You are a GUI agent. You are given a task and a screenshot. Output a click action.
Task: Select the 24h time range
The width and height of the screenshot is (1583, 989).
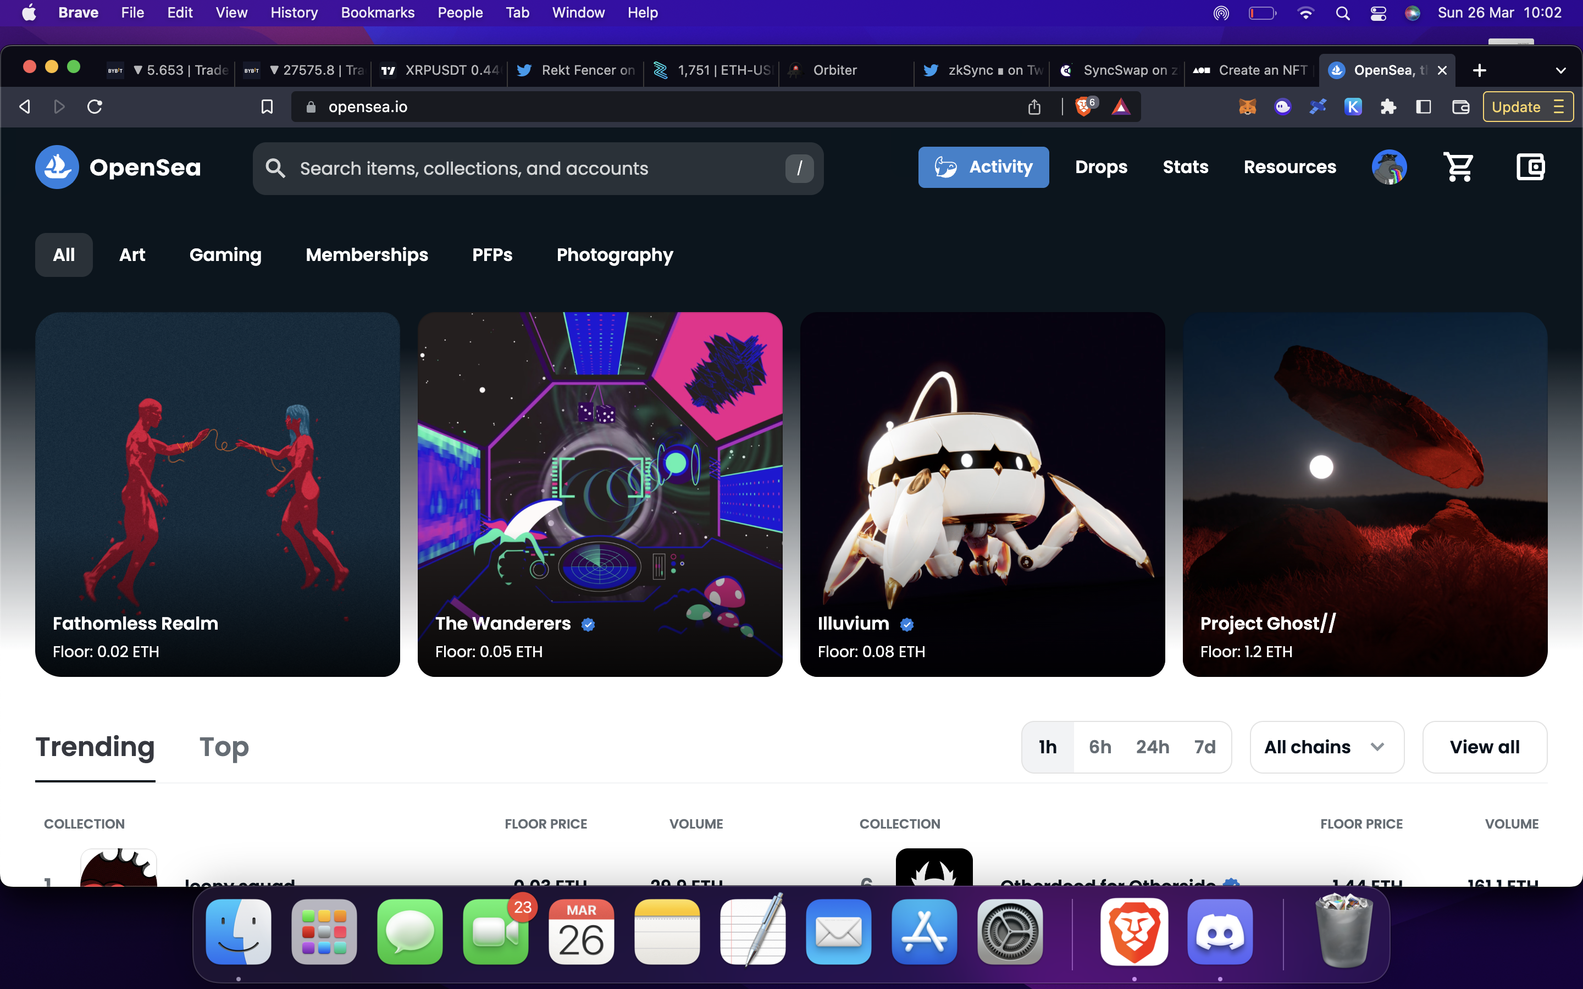click(x=1153, y=747)
